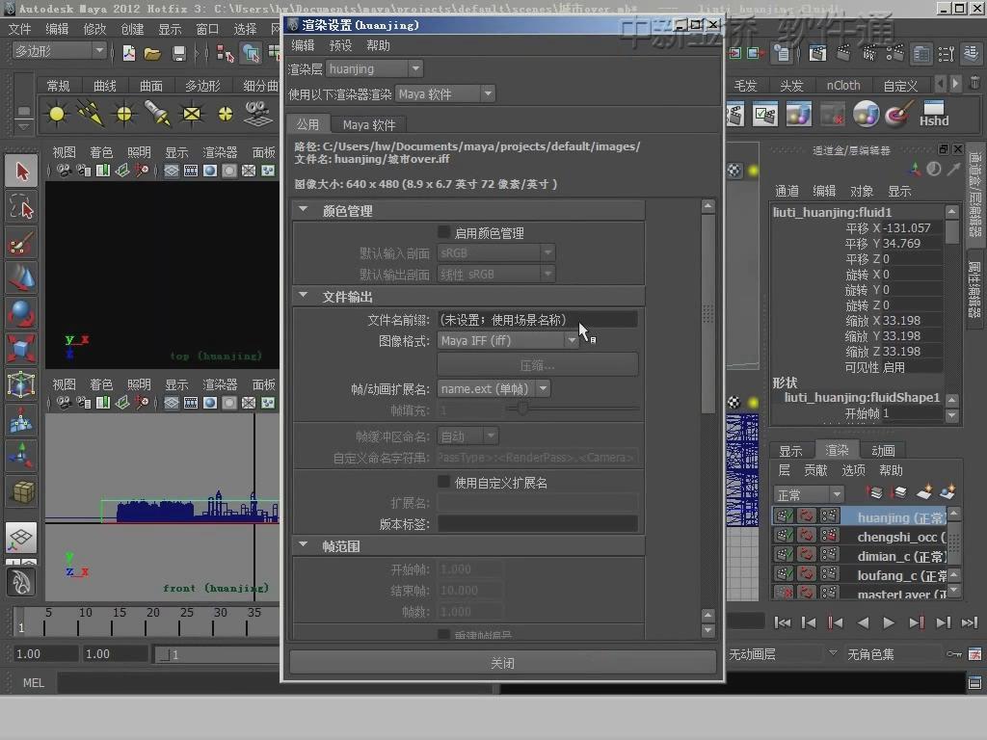987x740 pixels.
Task: Activate the Select tool in the toolbox
Action: point(21,172)
